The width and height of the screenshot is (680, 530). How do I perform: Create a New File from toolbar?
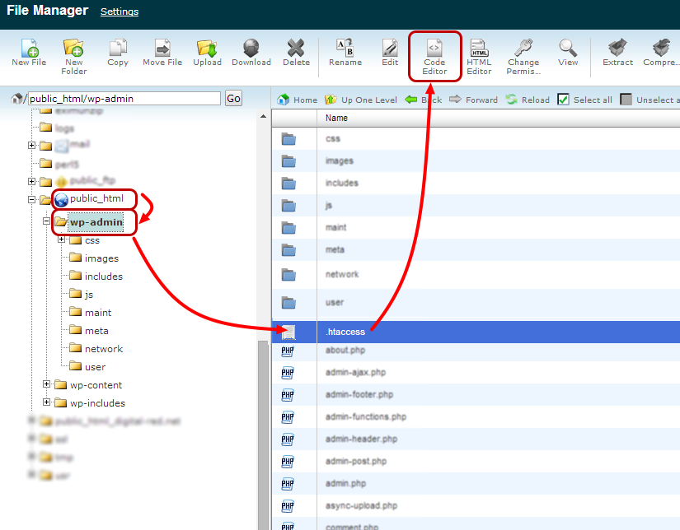coord(29,53)
